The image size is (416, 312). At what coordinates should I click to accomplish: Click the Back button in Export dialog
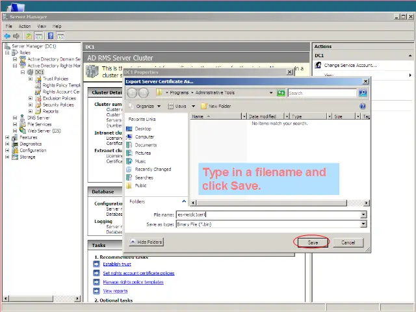pyautogui.click(x=132, y=93)
